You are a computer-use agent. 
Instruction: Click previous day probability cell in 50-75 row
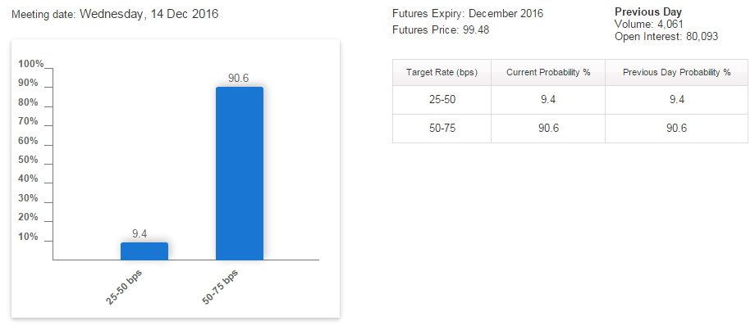[x=676, y=129]
